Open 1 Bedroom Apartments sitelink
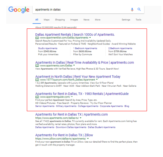The height and width of the screenshot is (157, 163). [85, 48]
